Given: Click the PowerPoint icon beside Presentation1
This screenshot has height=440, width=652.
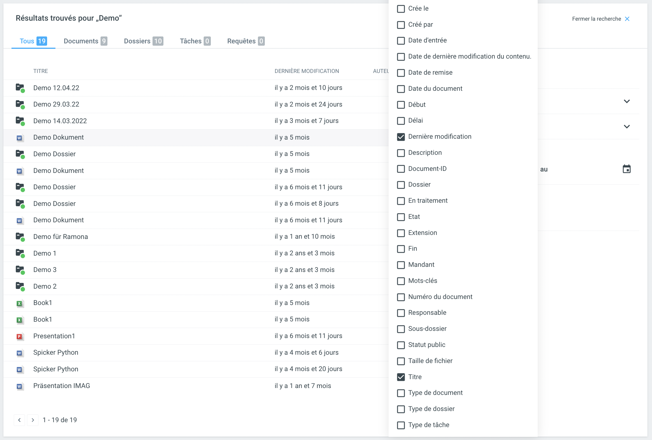Looking at the screenshot, I should tap(20, 336).
